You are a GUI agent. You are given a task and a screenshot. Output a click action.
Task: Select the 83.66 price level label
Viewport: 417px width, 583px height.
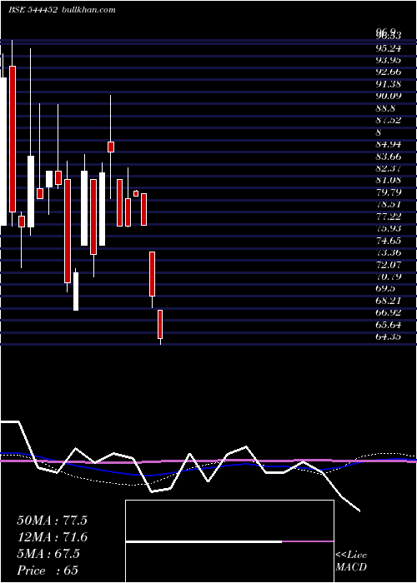click(x=389, y=157)
